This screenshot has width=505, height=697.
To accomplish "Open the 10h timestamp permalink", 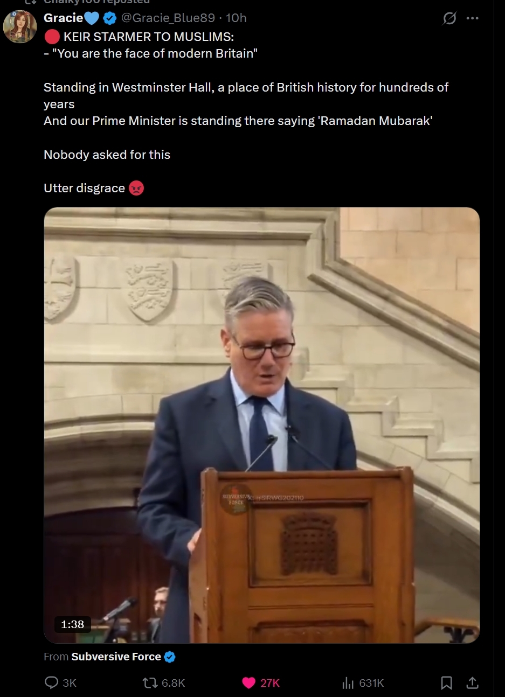I will click(x=236, y=18).
